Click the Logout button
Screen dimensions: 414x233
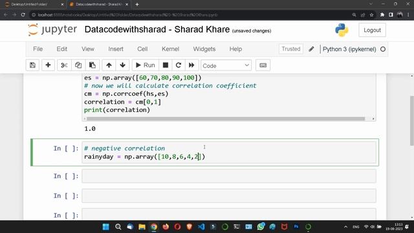point(372,30)
